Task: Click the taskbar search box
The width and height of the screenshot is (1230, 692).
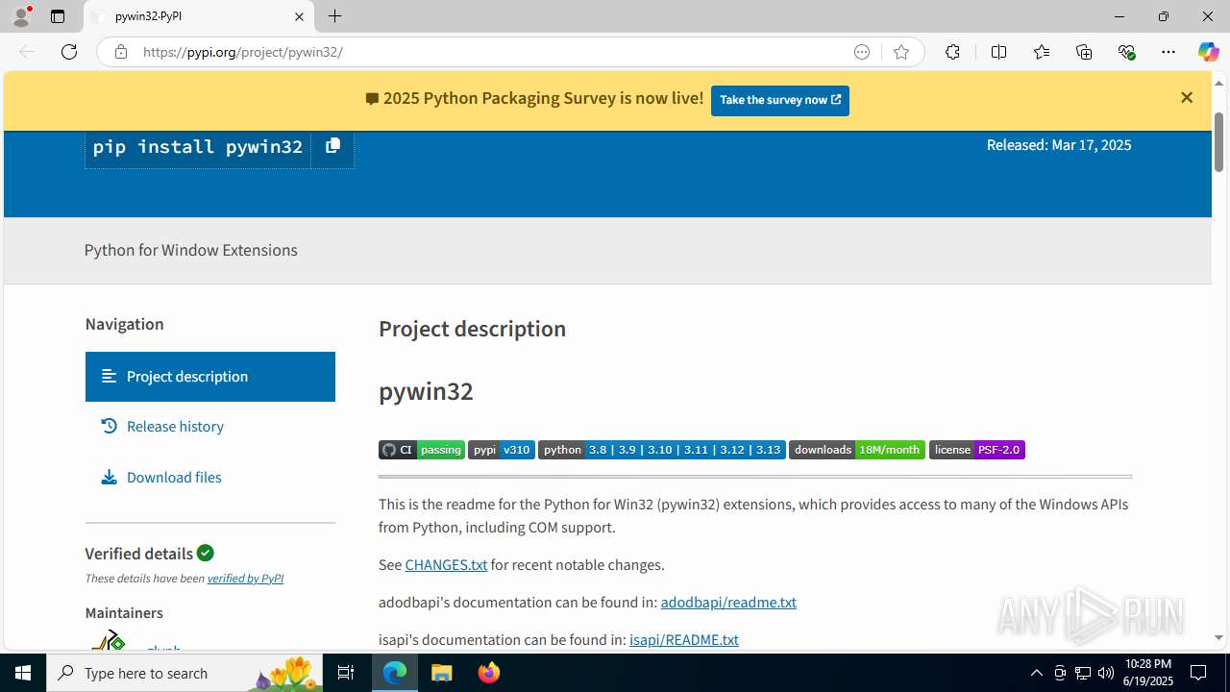Action: click(x=184, y=673)
